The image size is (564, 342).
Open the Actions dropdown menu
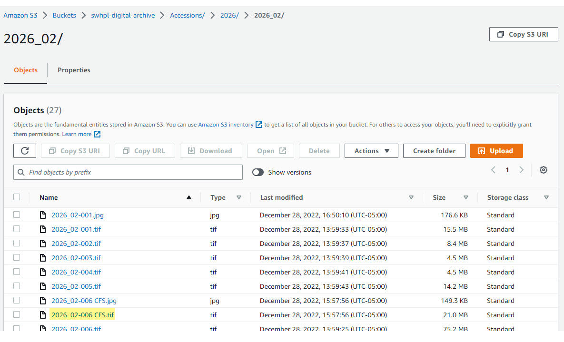[371, 151]
